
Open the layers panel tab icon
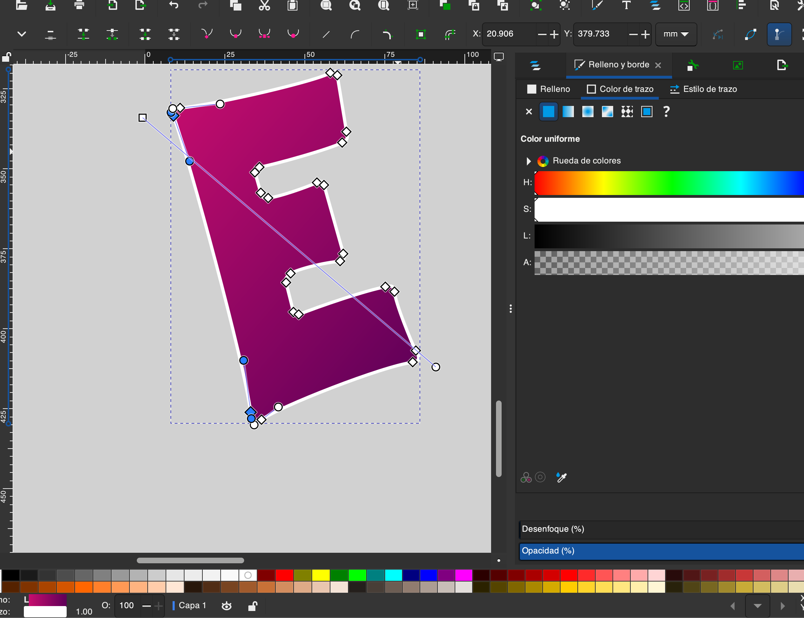(535, 66)
